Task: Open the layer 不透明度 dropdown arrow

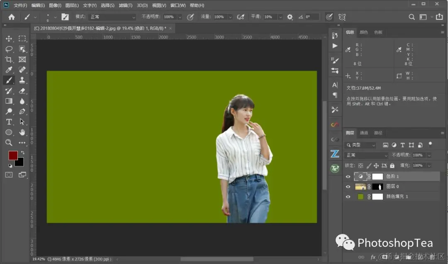Action: coord(429,155)
